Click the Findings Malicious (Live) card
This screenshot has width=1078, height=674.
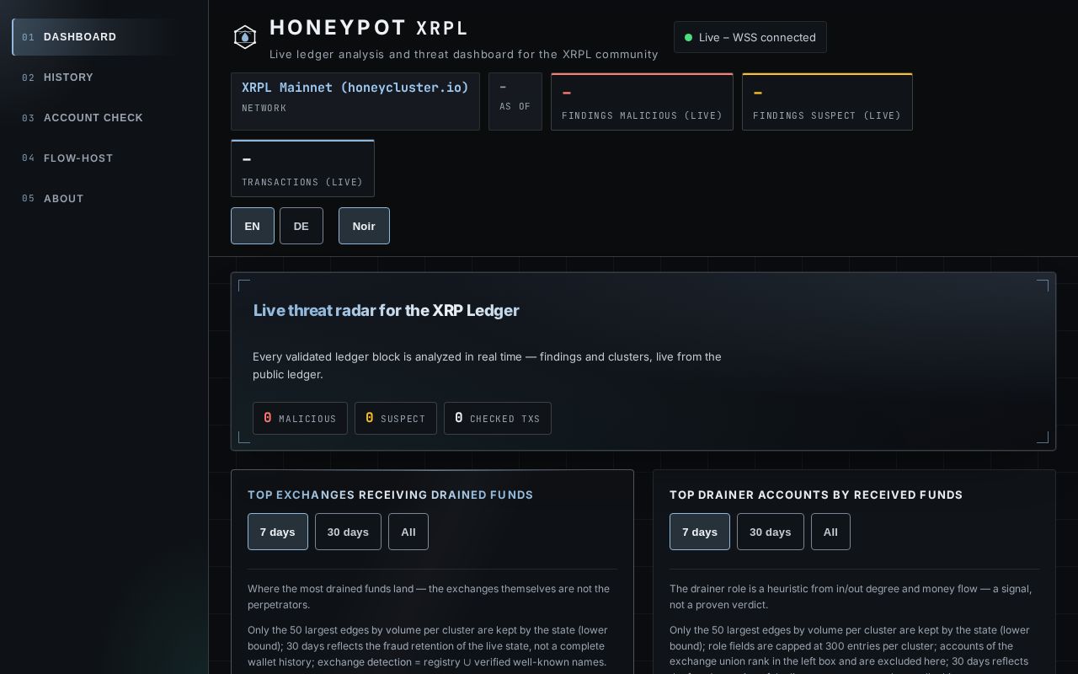click(642, 101)
